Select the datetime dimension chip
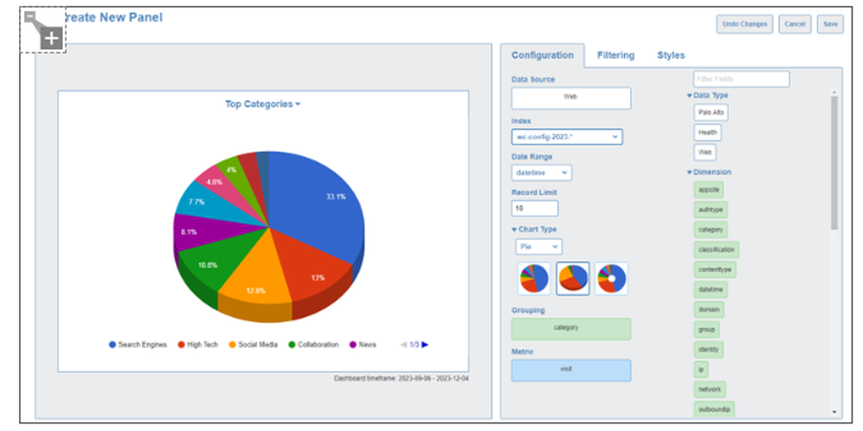 click(x=710, y=290)
